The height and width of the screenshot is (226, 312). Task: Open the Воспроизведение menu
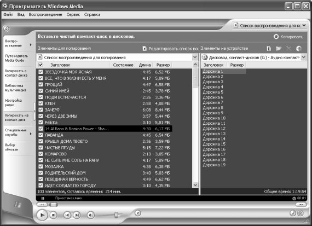pyautogui.click(x=45, y=15)
